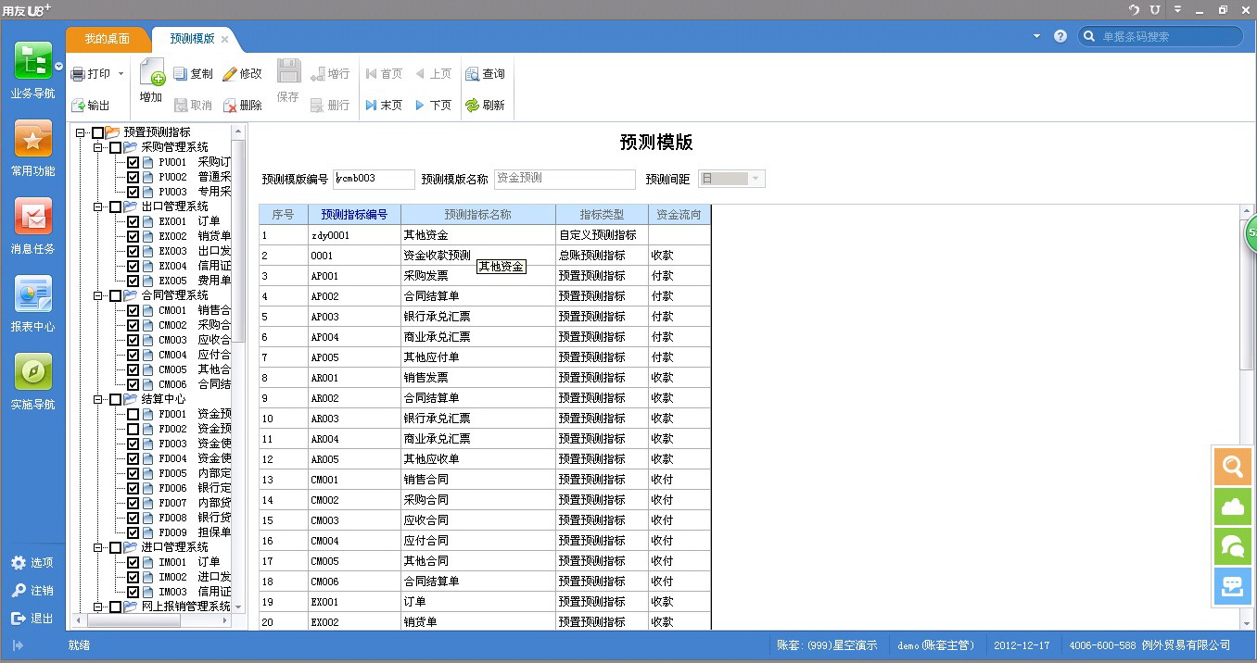Collapse the 出口管理系统 tree node

tap(99, 206)
